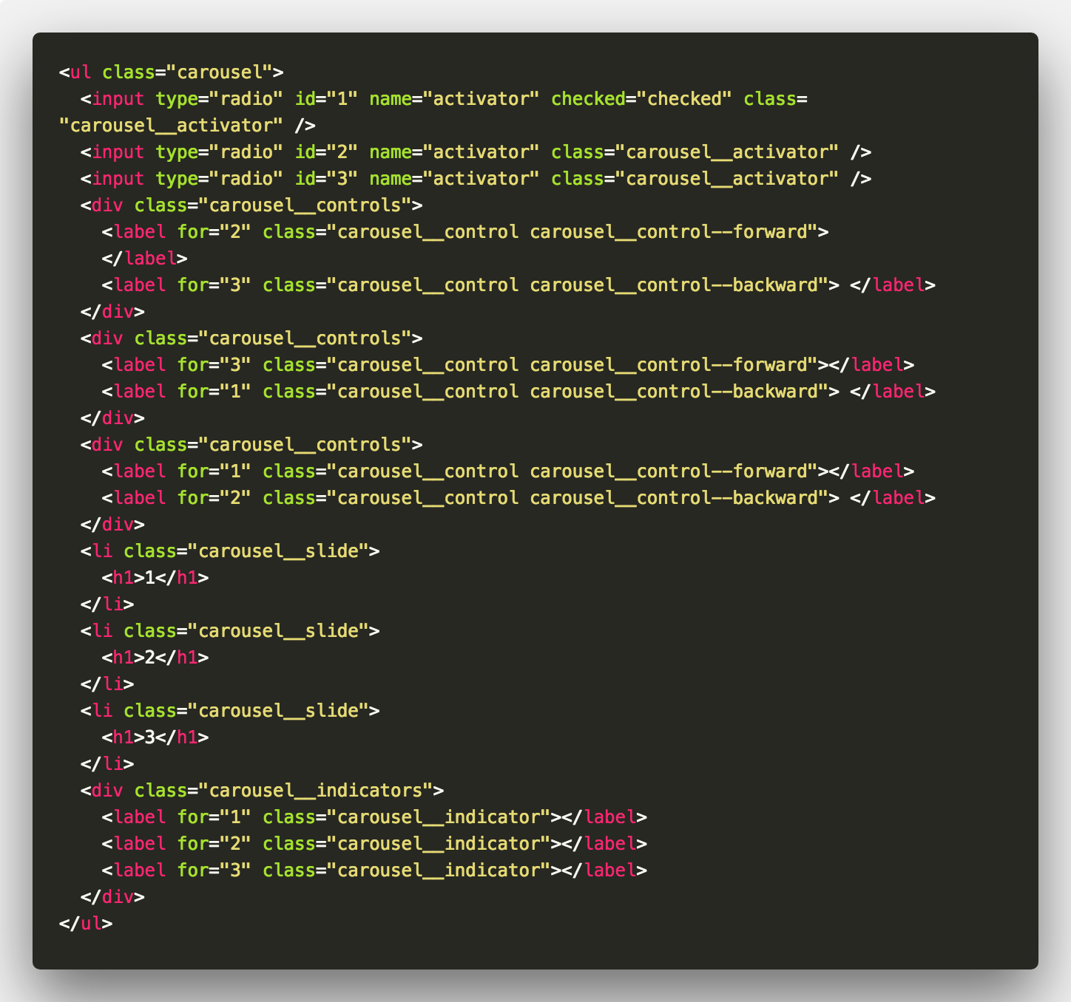Click indicator label with for="1"
This screenshot has height=1002, width=1071.
(x=374, y=817)
